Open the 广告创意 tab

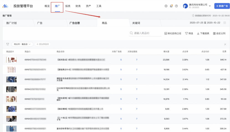click(75, 23)
